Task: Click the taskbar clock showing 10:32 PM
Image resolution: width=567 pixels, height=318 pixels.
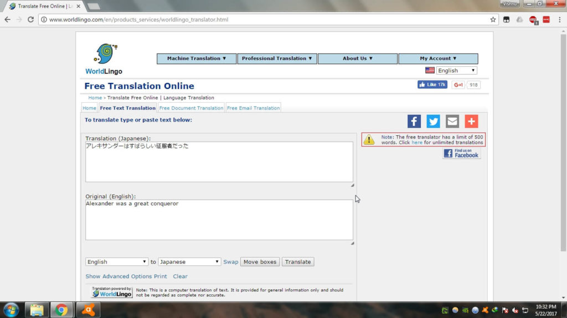Action: tap(545, 310)
